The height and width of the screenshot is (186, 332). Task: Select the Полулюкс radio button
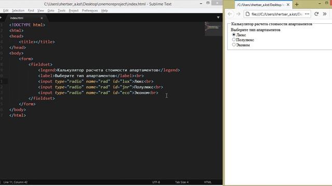click(x=234, y=39)
